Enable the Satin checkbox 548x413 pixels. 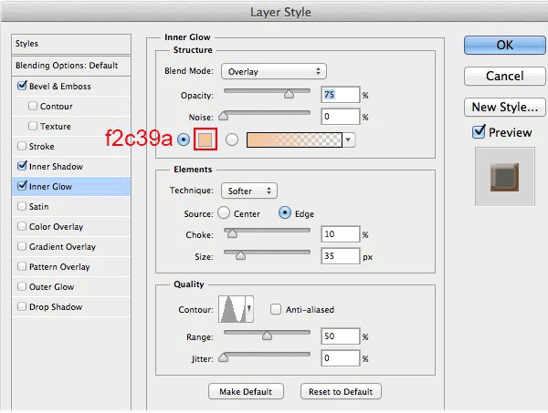22,206
